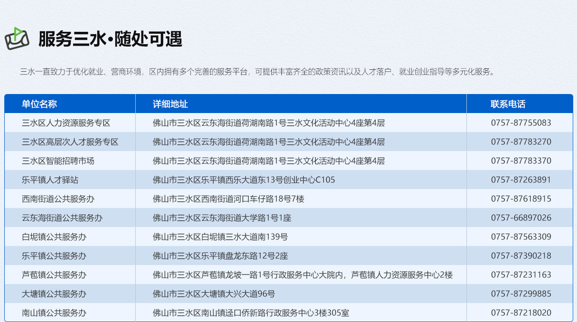Screen dimensions: 577x322
Task: Click the envelope icon beside 服务三水 heading
Action: (x=17, y=39)
